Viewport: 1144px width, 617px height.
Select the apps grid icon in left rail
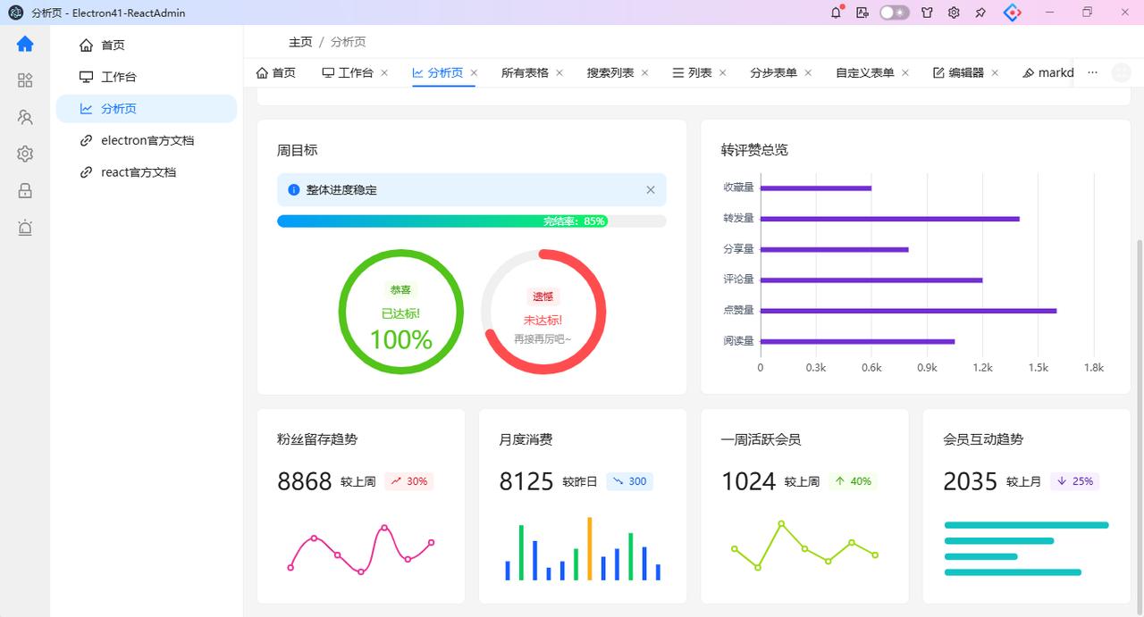pyautogui.click(x=25, y=80)
